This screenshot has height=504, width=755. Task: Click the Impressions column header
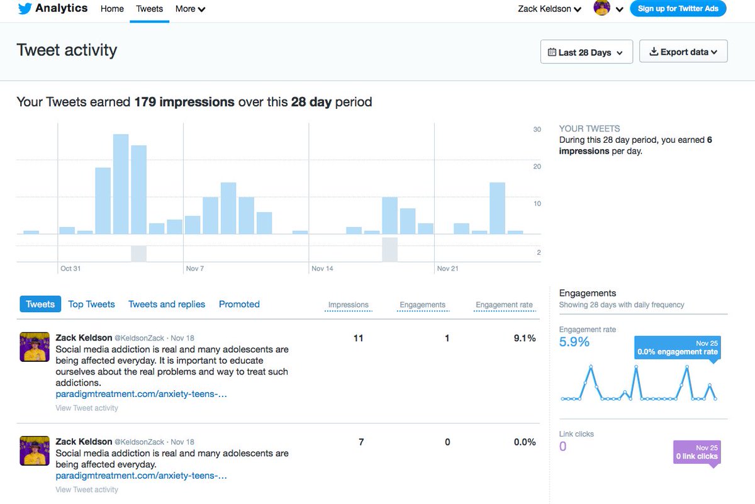tap(348, 305)
